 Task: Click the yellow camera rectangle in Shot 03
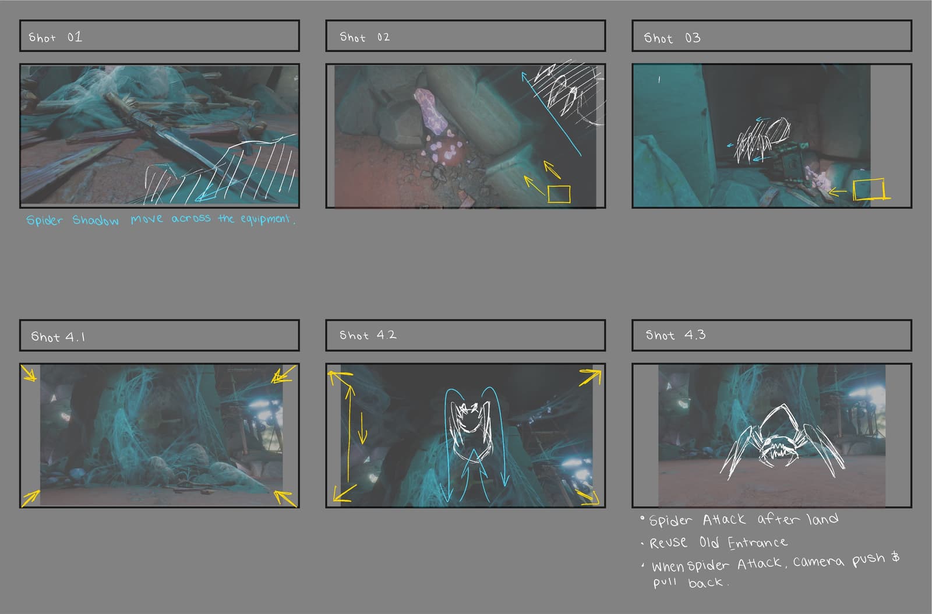(x=869, y=190)
